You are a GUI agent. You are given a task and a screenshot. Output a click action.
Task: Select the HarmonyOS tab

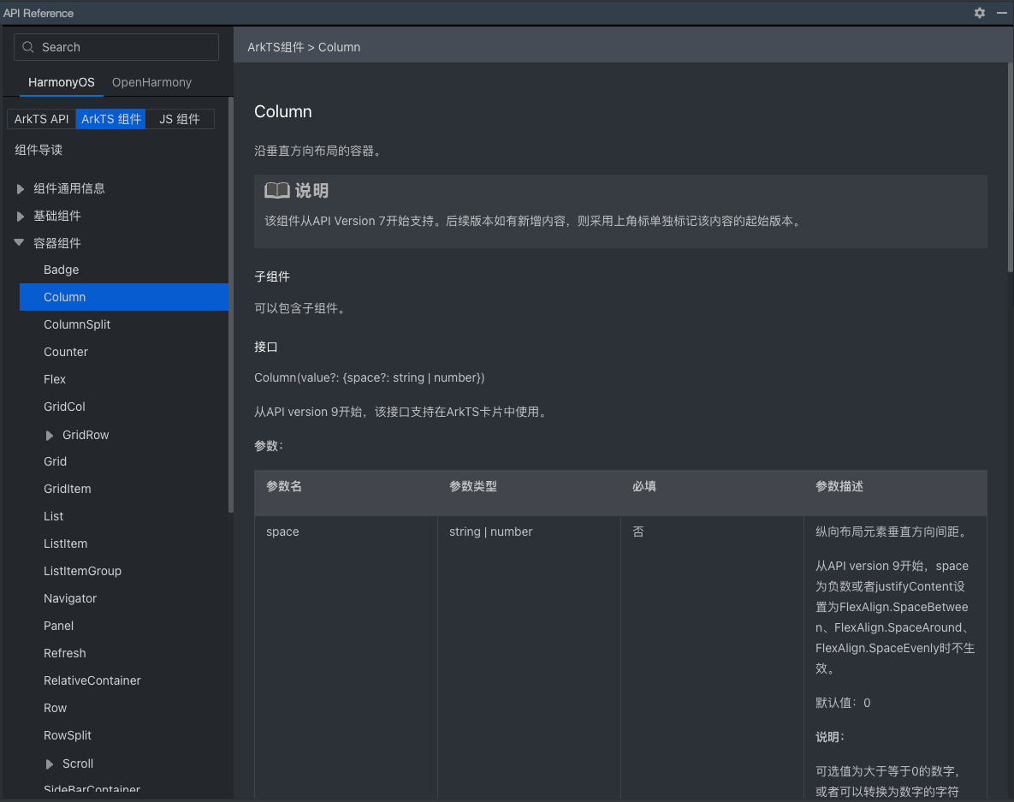coord(62,82)
